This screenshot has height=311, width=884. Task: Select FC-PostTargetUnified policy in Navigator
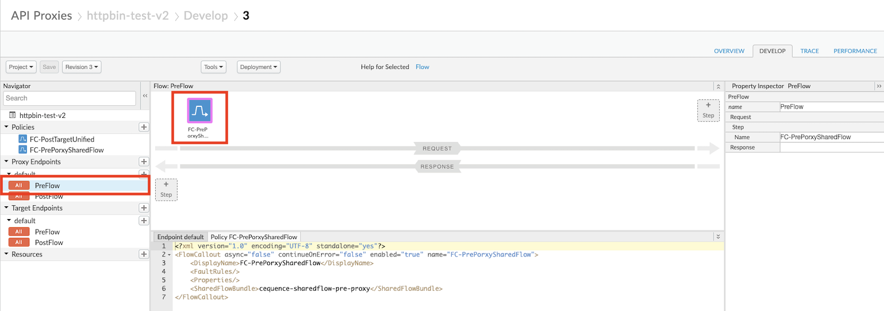[x=62, y=139]
